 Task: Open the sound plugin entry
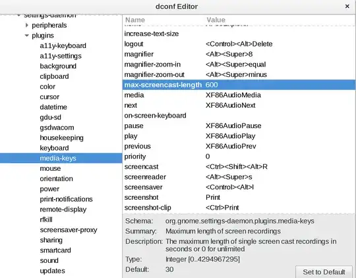coord(49,260)
